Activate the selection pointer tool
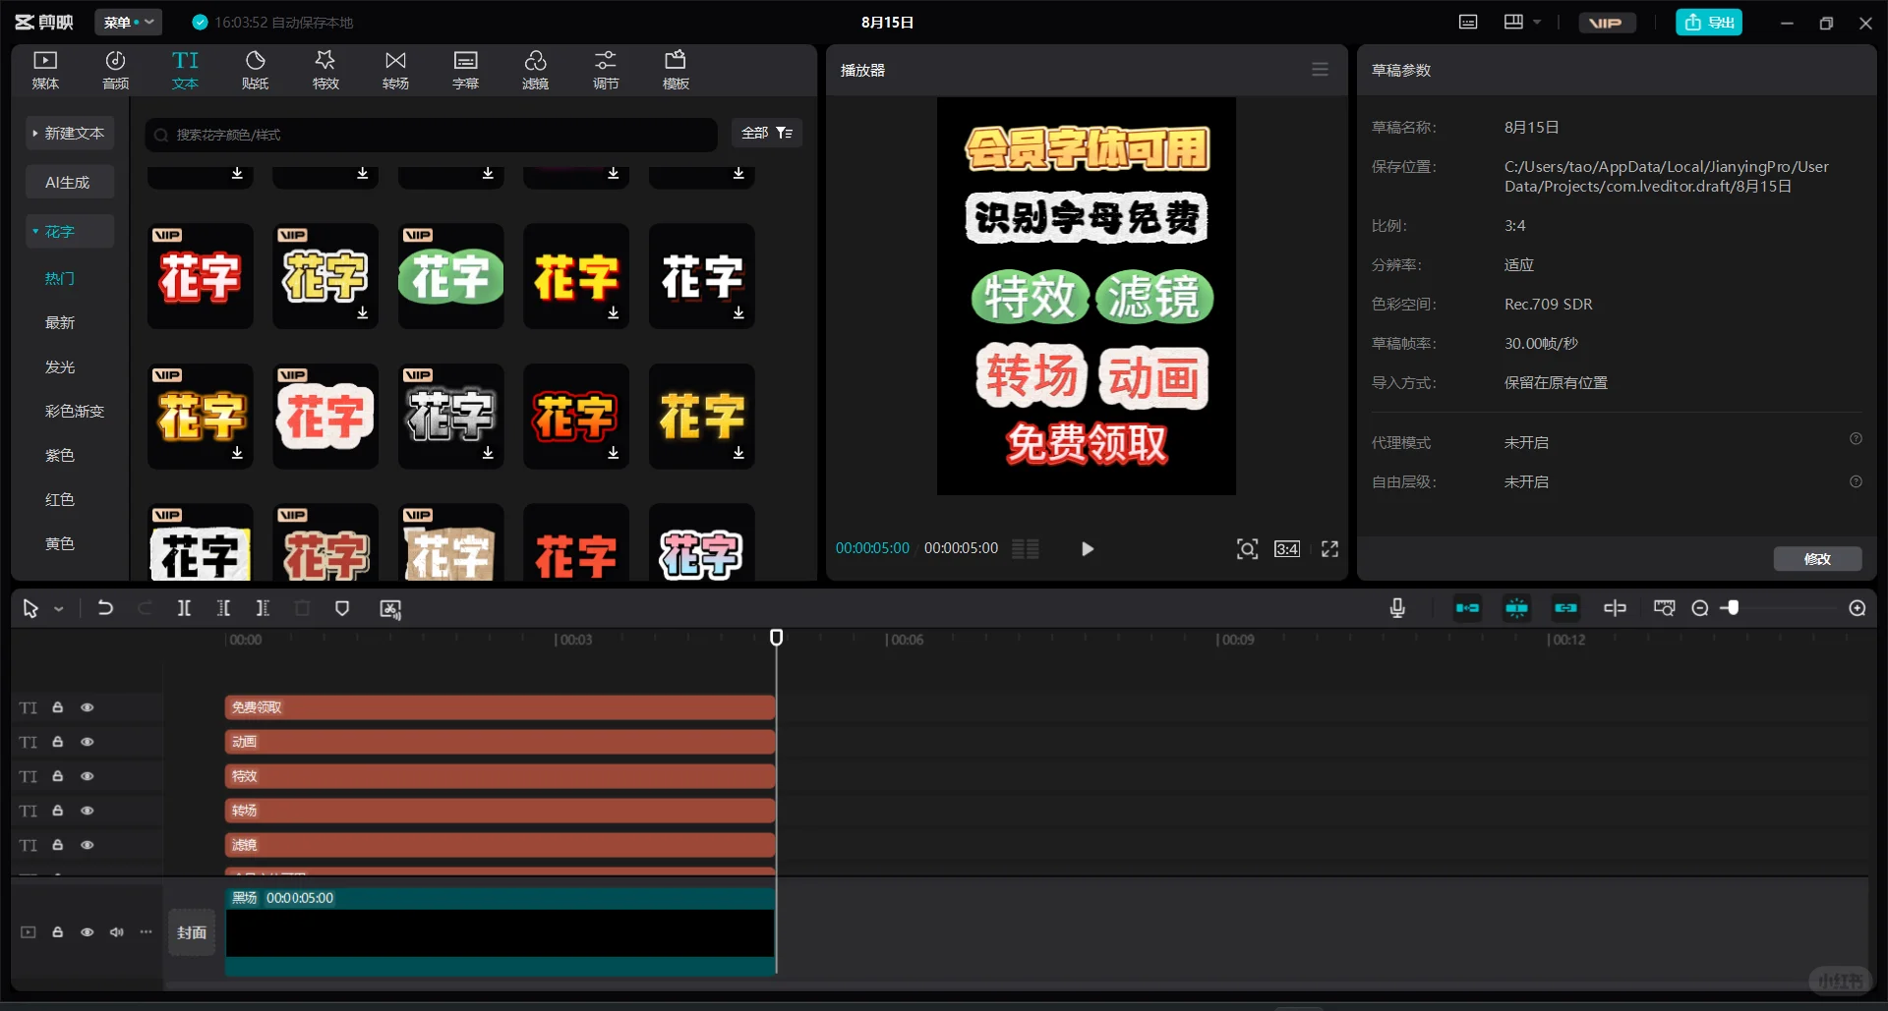The width and height of the screenshot is (1888, 1011). [30, 609]
